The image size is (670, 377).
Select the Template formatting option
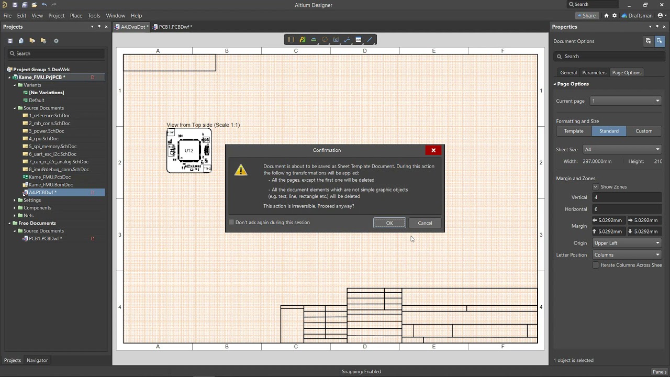574,131
